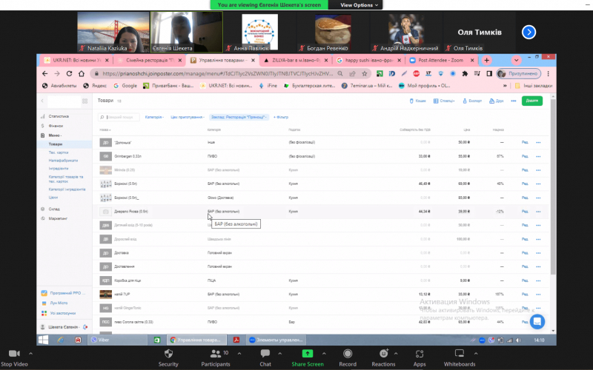The image size is (593, 370).
Task: Bookmark the page with the star icon
Action: pos(364,73)
